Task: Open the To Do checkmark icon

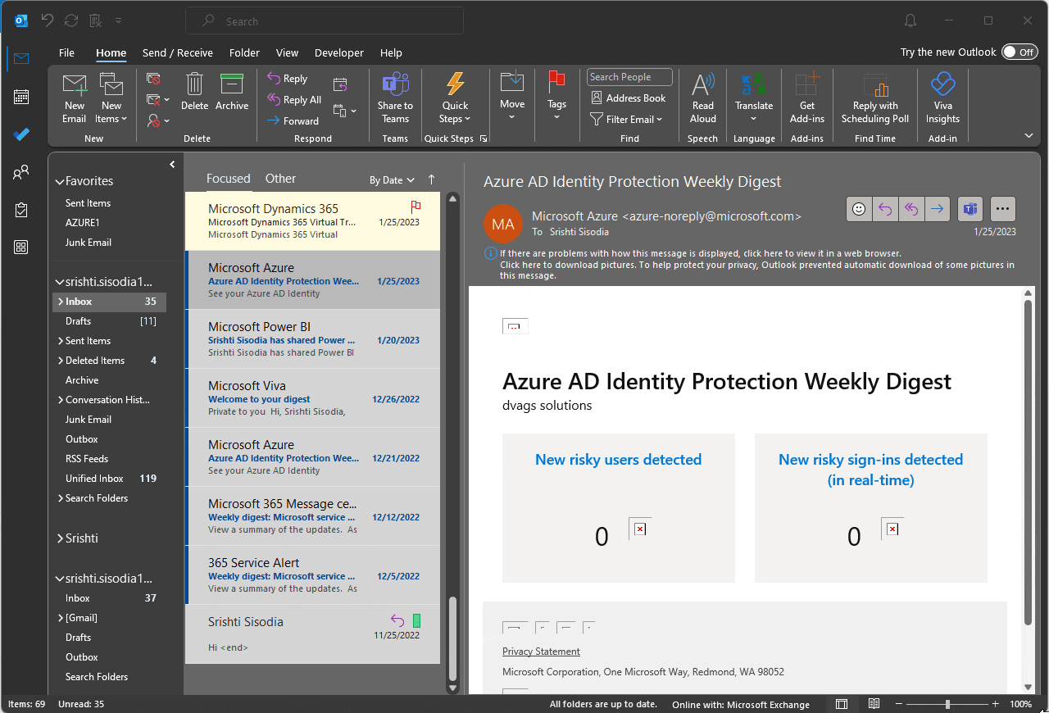Action: [x=21, y=134]
